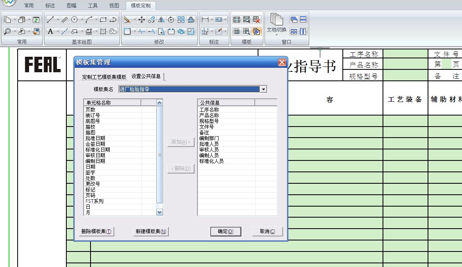The height and width of the screenshot is (267, 462).
Task: Select the line drawing tool
Action: click(50, 20)
